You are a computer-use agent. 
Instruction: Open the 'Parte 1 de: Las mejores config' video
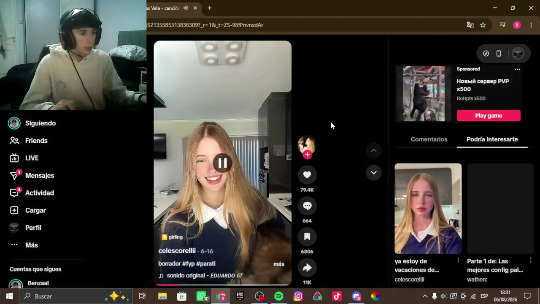tap(500, 209)
